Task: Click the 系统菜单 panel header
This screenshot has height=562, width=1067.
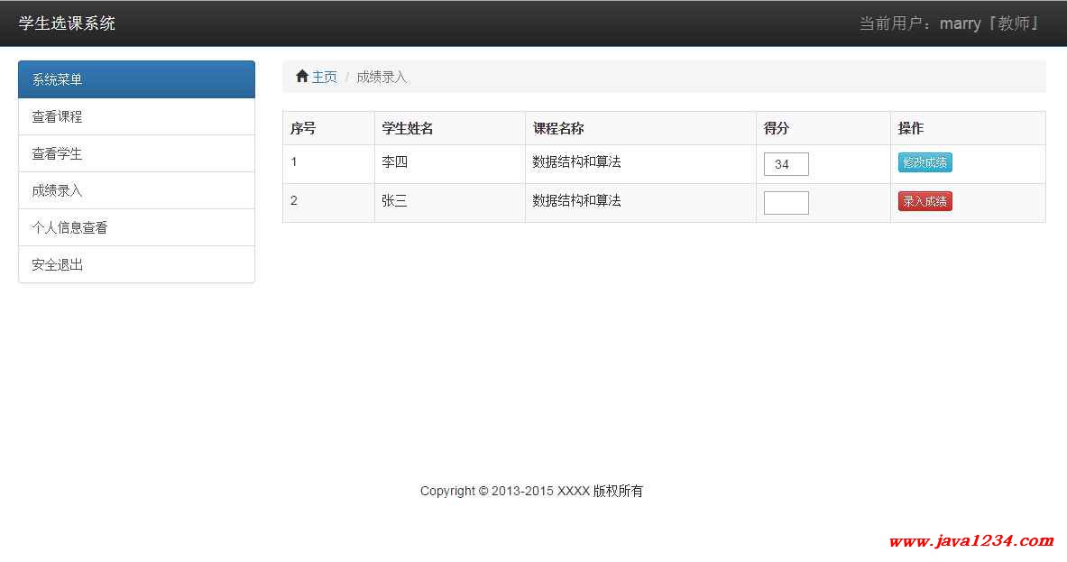Action: [137, 79]
